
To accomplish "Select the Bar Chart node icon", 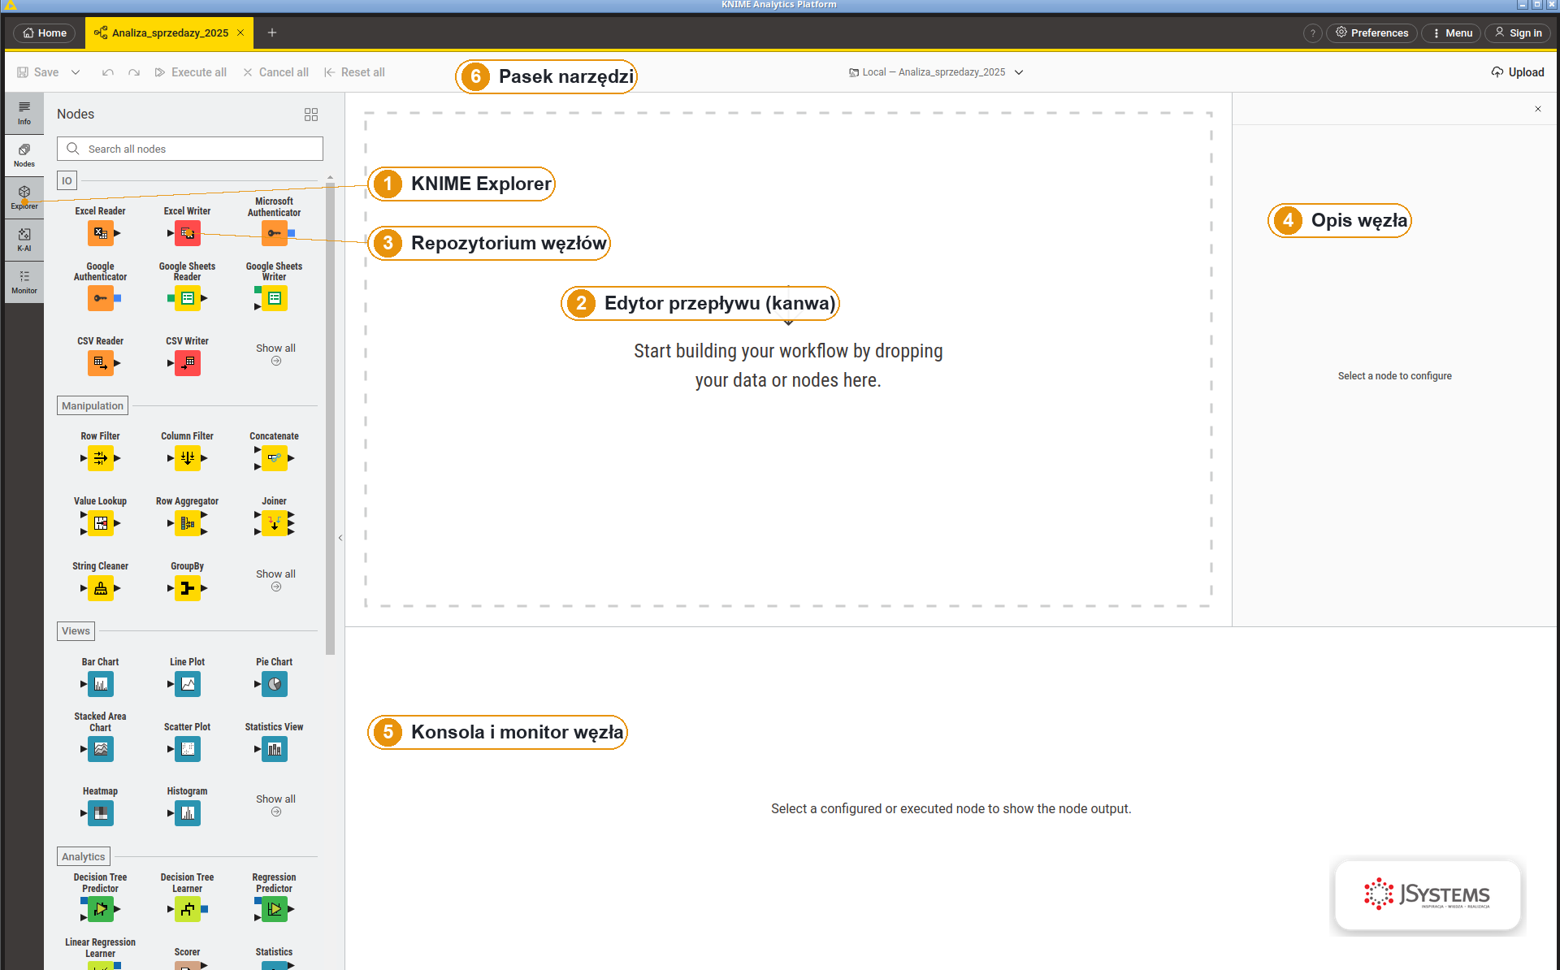I will pyautogui.click(x=101, y=684).
